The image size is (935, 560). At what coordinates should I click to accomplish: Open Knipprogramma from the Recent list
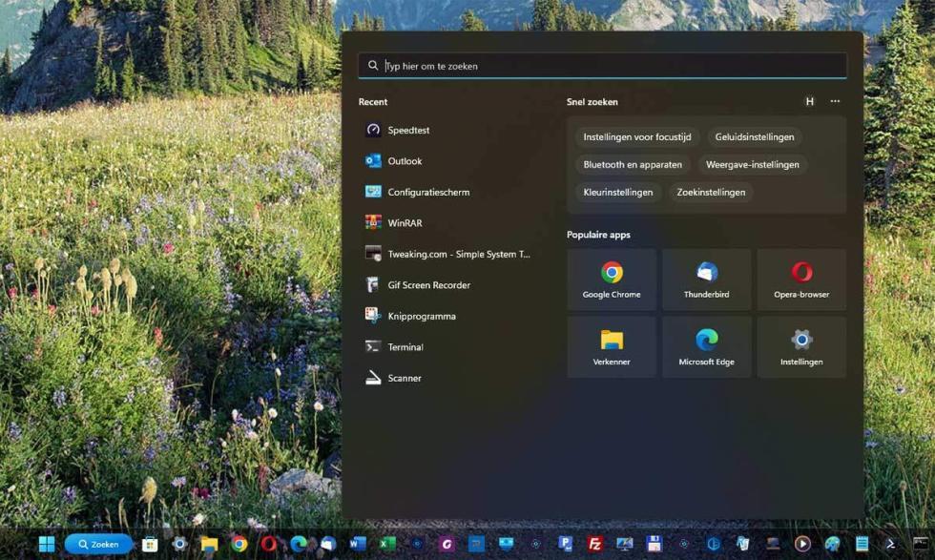420,316
